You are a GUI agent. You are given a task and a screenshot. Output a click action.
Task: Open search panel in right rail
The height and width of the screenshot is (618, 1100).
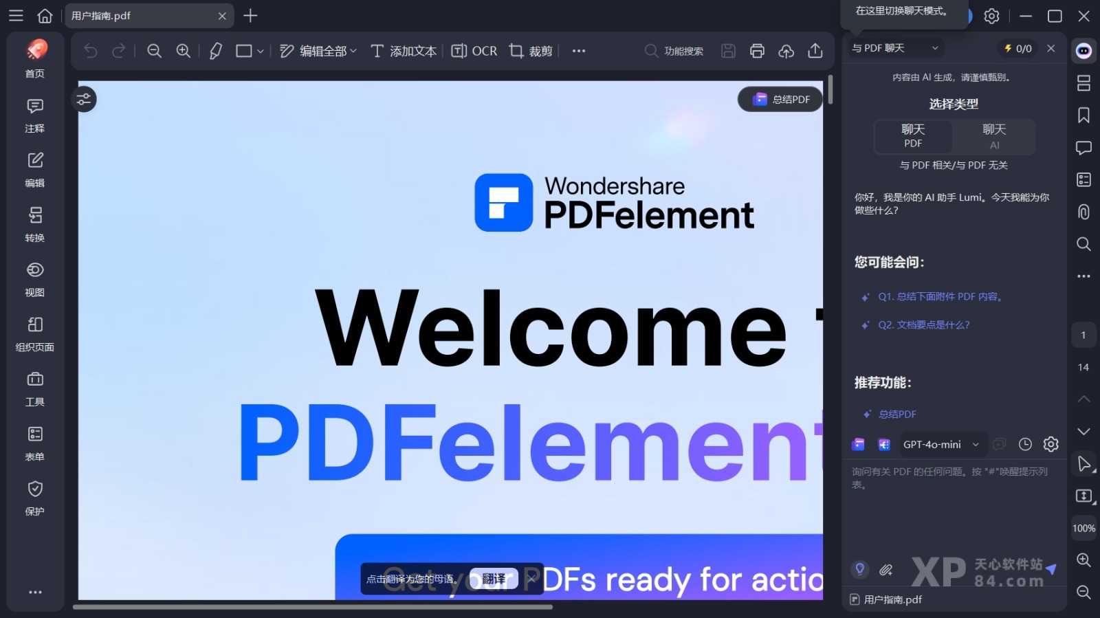(1083, 244)
